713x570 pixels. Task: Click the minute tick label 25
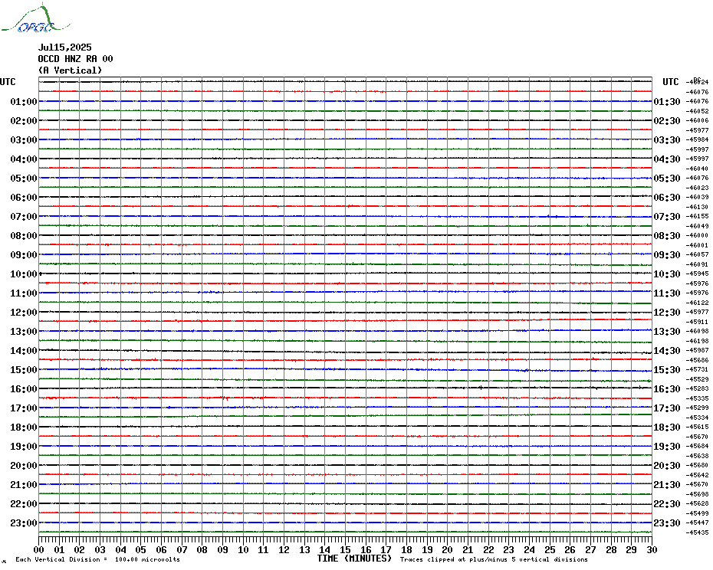(x=550, y=549)
